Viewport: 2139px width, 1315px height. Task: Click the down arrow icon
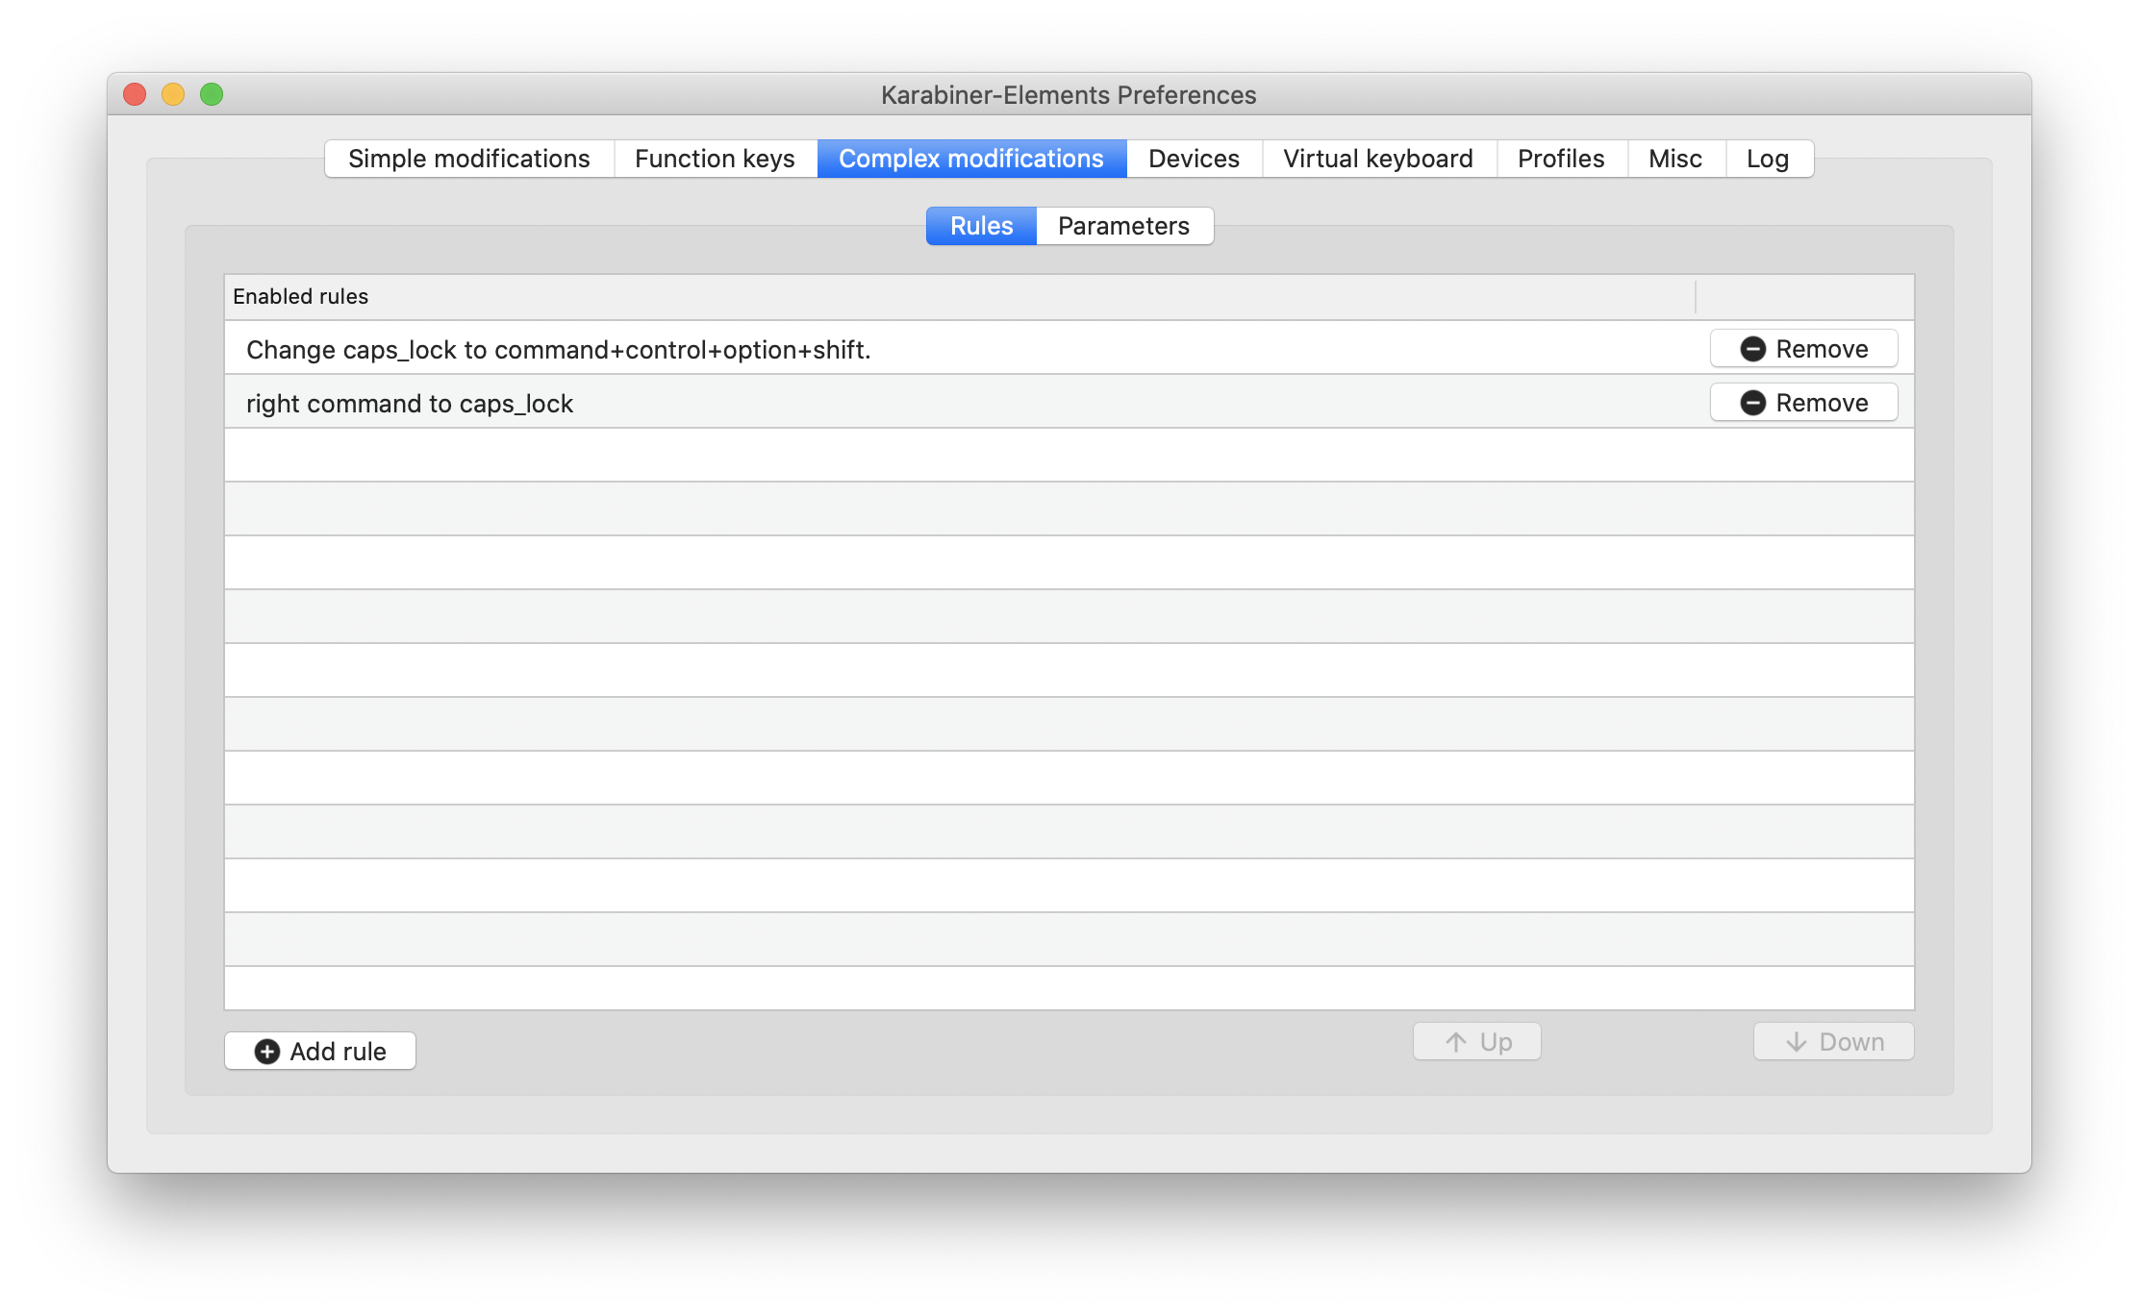point(1796,1042)
